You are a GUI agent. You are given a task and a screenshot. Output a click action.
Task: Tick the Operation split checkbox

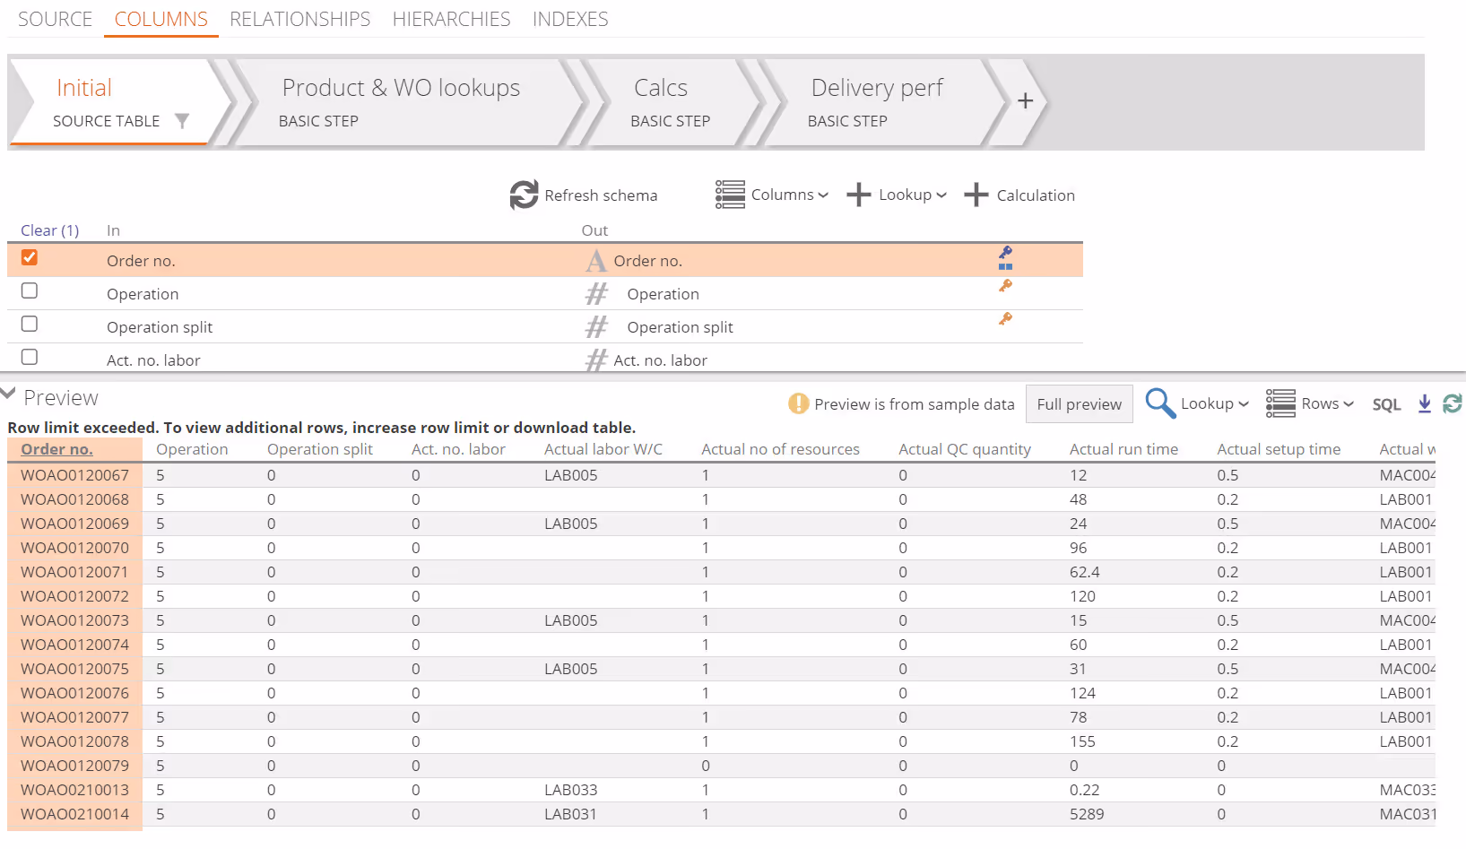(x=30, y=325)
